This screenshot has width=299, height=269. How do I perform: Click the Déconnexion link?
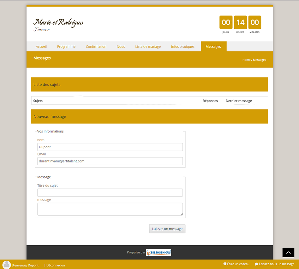[56, 265]
